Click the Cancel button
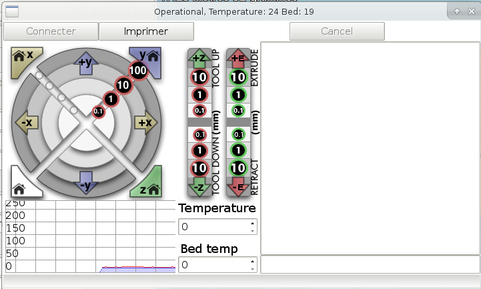The image size is (481, 289). pyautogui.click(x=337, y=31)
